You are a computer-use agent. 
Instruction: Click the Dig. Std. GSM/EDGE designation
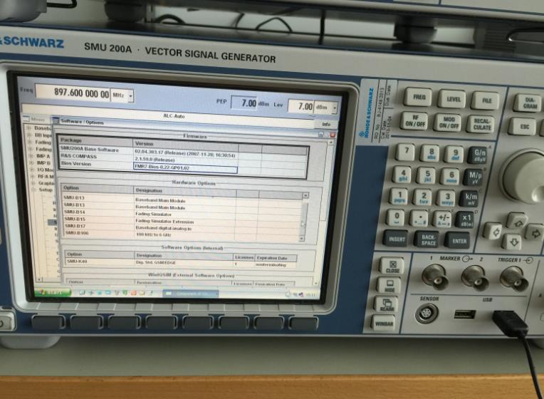pos(155,263)
